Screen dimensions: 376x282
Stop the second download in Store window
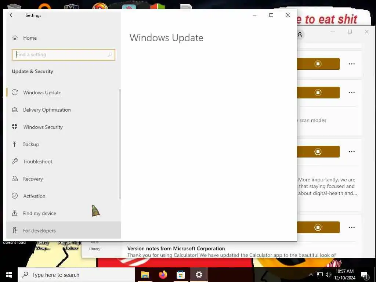click(318, 93)
